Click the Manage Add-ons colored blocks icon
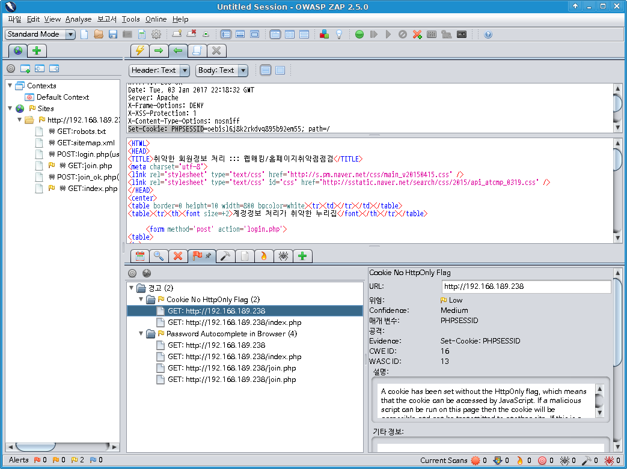The image size is (627, 469). 324,34
